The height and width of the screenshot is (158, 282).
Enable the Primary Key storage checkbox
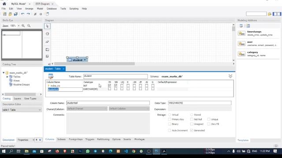pyautogui.click(x=169, y=119)
